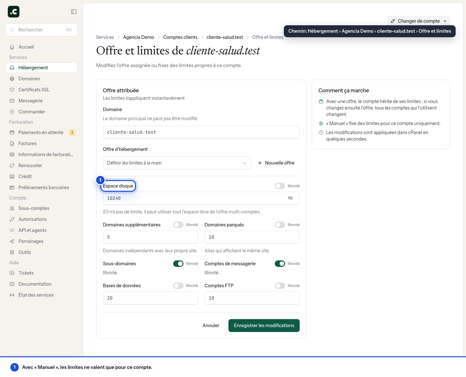Image resolution: width=466 pixels, height=377 pixels.
Task: Click the Domaines parqués number field
Action: [x=252, y=237]
